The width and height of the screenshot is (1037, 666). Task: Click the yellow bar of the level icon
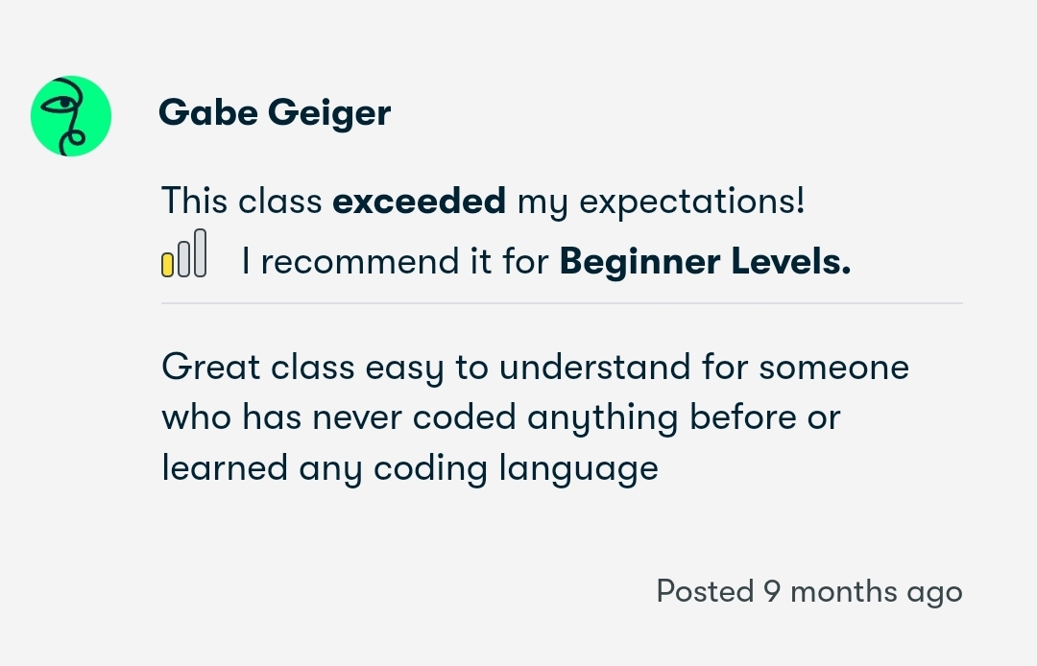pyautogui.click(x=167, y=264)
